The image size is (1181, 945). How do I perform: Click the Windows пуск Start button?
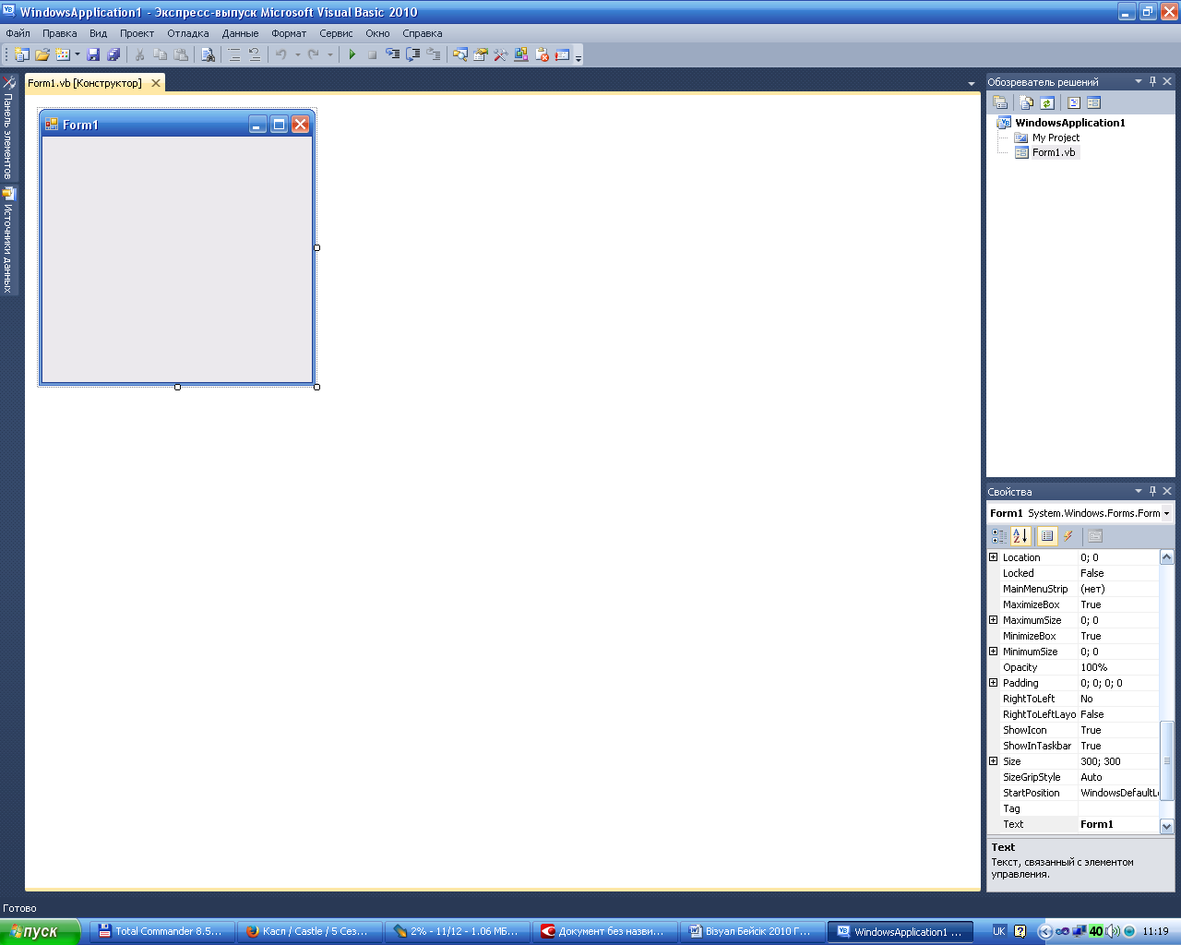pyautogui.click(x=41, y=931)
